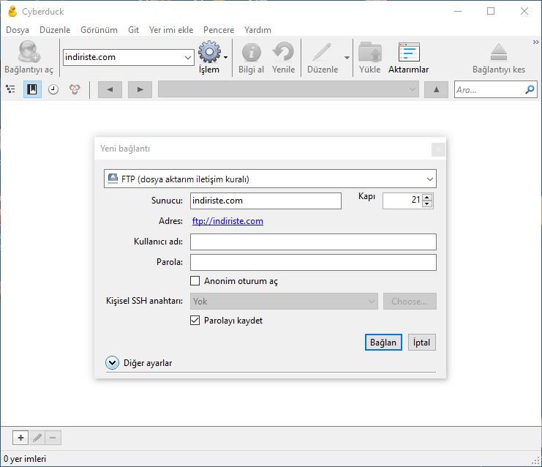542x467 pixels.
Task: Edit bookmark with the pencil button
Action: point(37,438)
